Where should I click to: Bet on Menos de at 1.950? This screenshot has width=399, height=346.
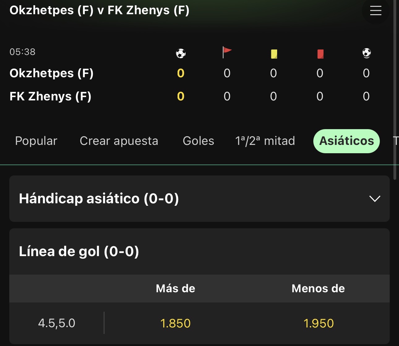pos(318,323)
